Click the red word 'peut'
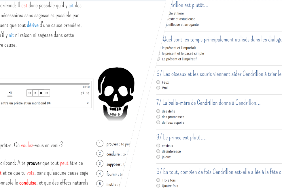The width and height of the screenshot is (282, 188). click(x=64, y=163)
